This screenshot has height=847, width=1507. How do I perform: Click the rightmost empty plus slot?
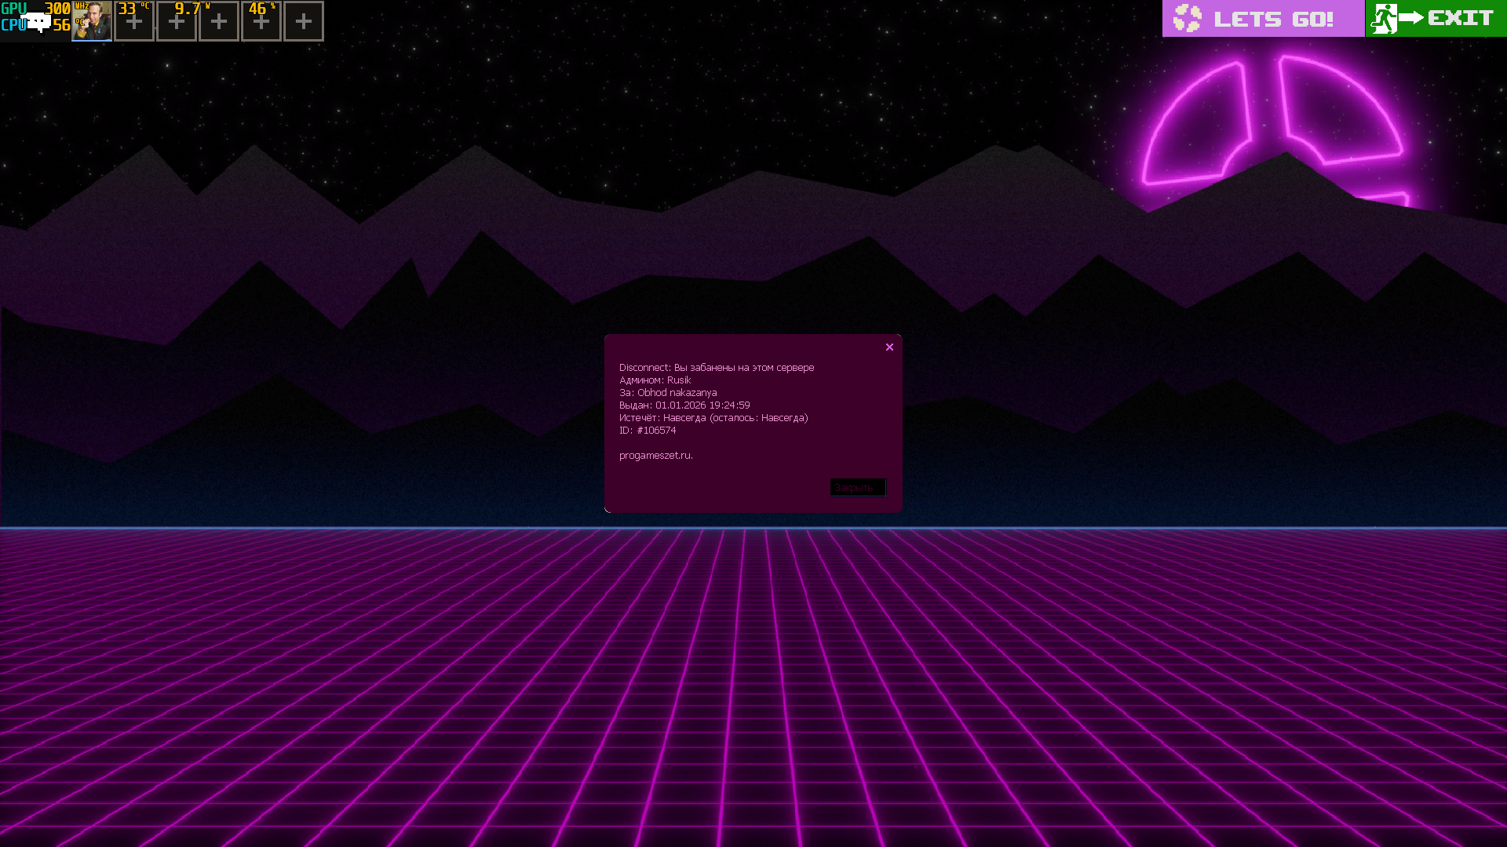point(304,22)
